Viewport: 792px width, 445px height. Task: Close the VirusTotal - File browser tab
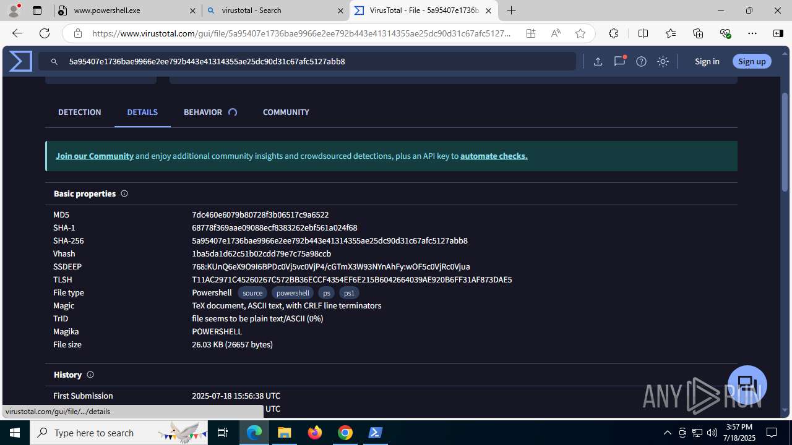pos(488,11)
